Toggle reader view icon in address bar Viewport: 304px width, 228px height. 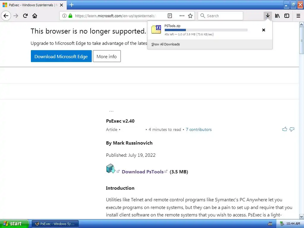170,16
